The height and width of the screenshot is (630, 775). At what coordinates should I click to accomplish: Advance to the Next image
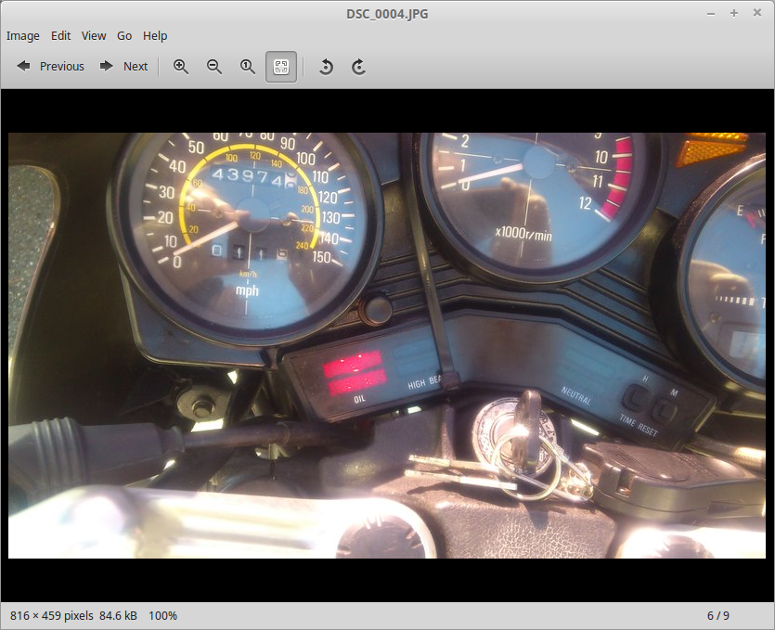coord(124,66)
